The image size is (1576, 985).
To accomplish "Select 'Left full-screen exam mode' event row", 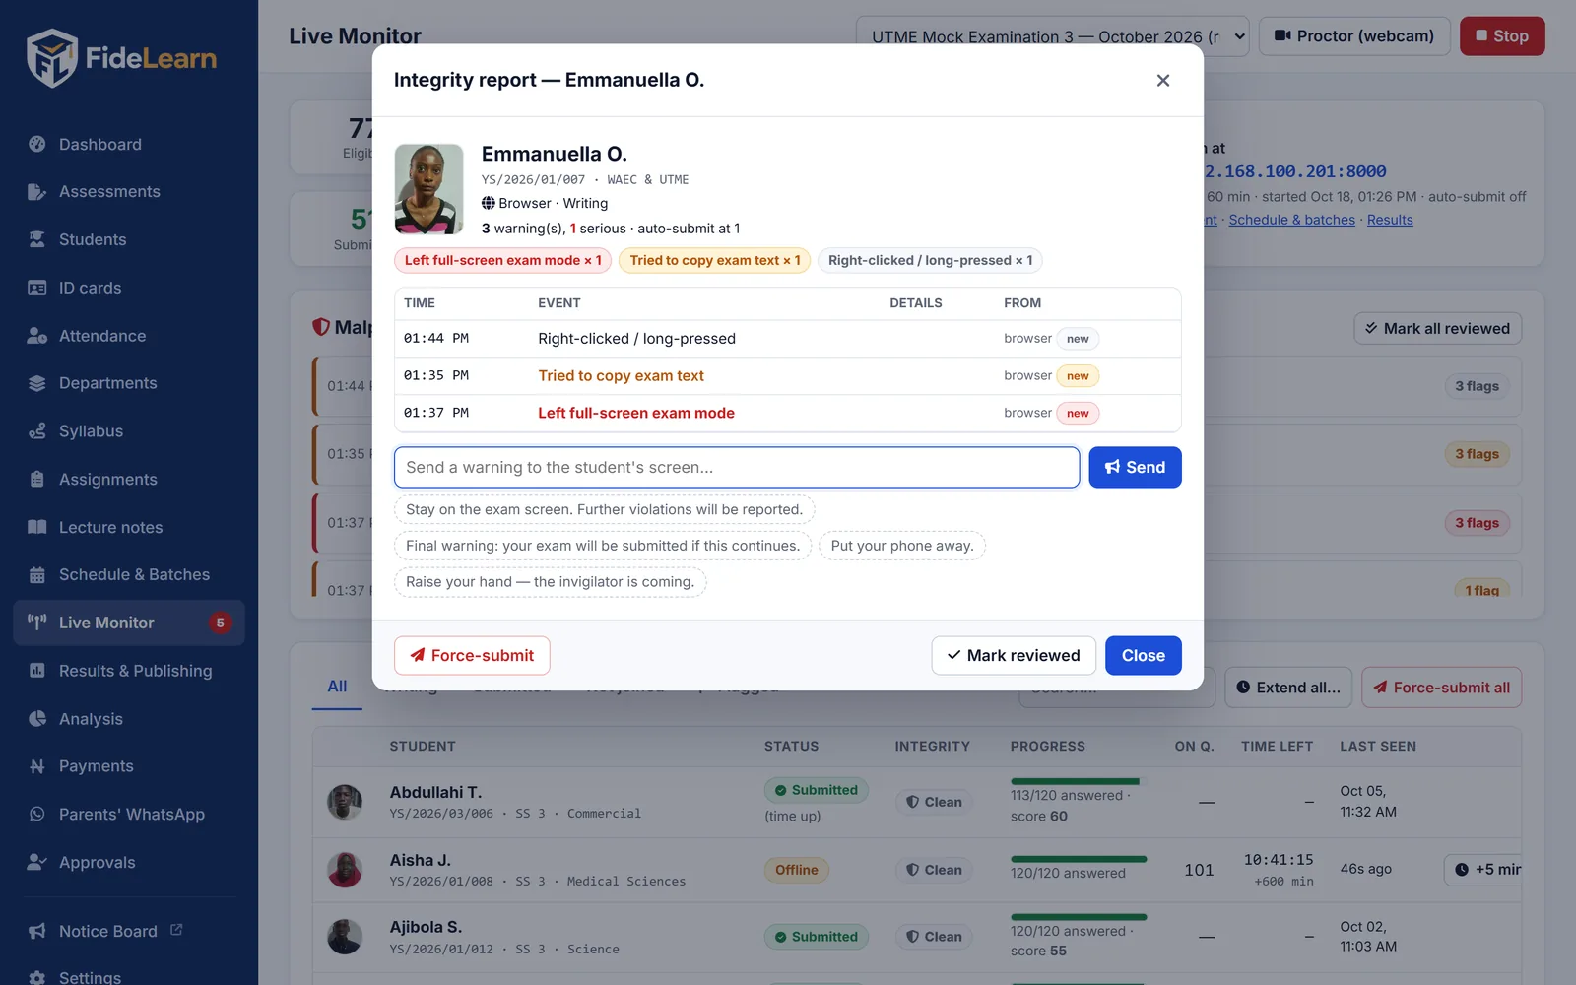I will (x=788, y=414).
